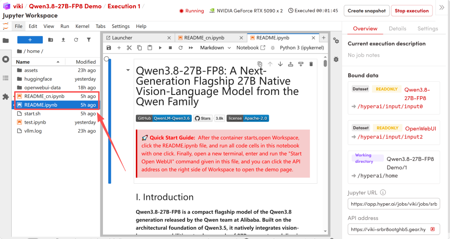
Task: Collapse the heading with the caret beside the title
Action: pyautogui.click(x=128, y=70)
